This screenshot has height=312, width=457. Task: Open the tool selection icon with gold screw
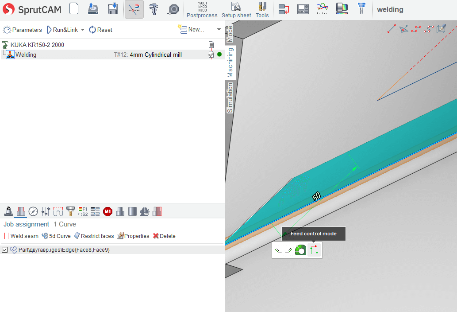click(x=70, y=211)
